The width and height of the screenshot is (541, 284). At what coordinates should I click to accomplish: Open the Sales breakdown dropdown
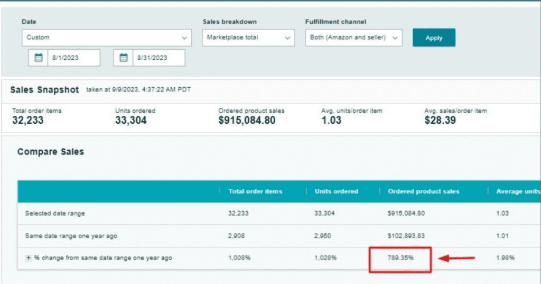click(248, 38)
